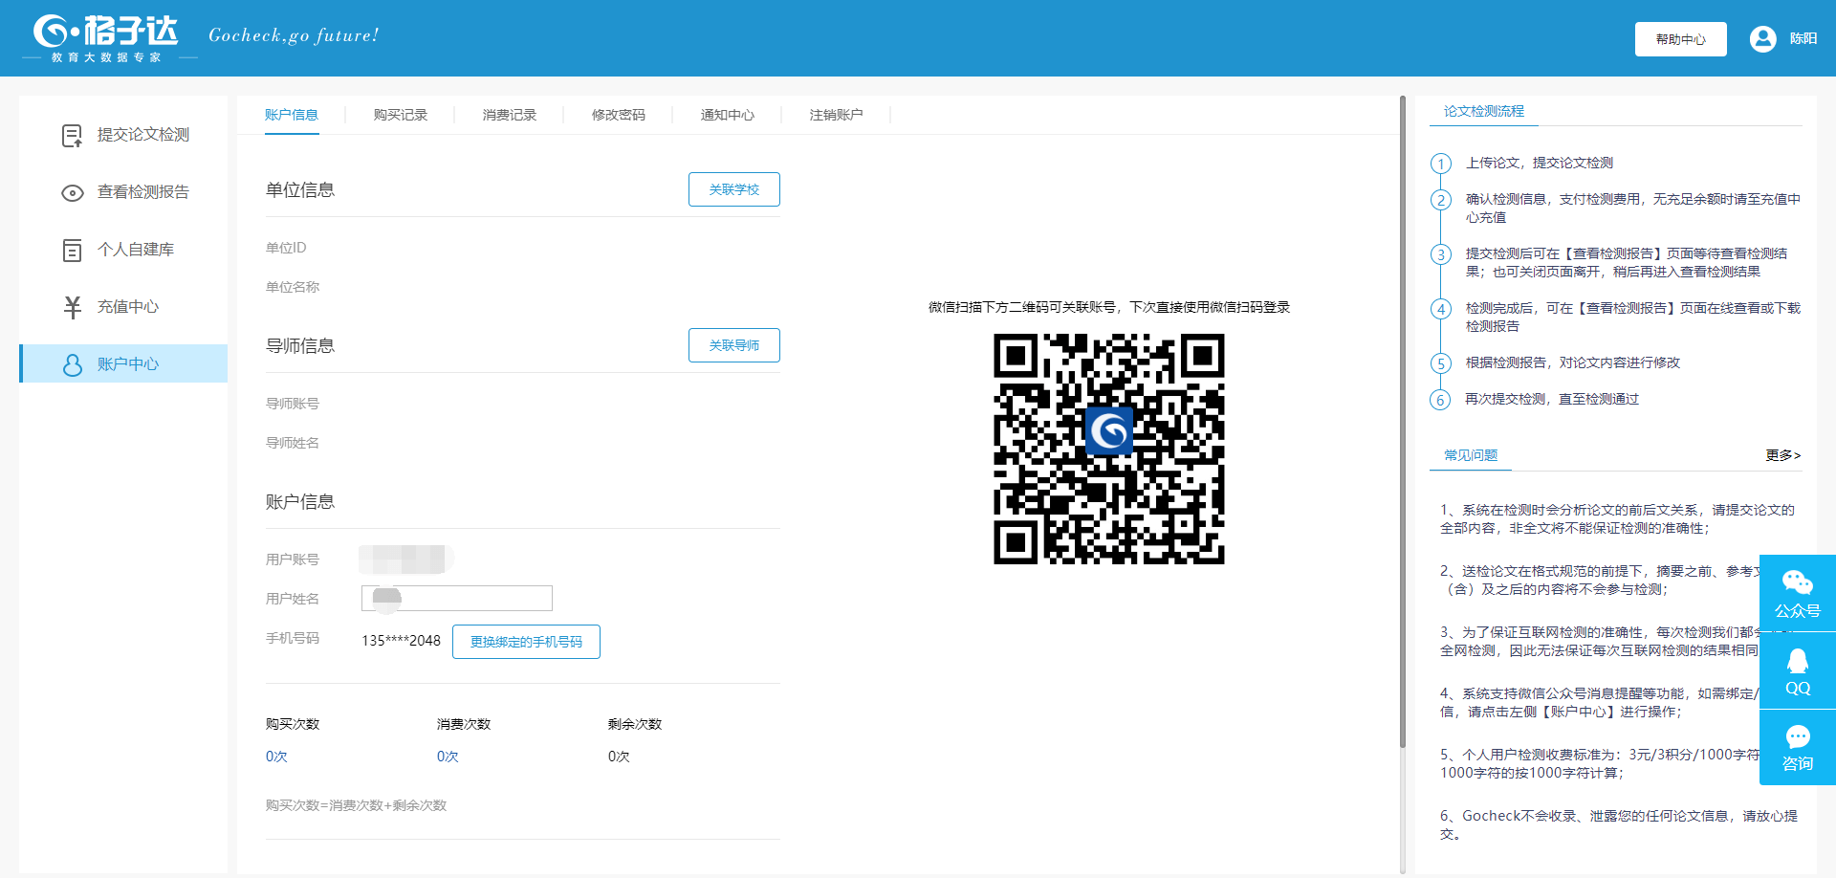Click the WeChat QR code instruction text
This screenshot has height=878, width=1836.
pyautogui.click(x=1109, y=307)
